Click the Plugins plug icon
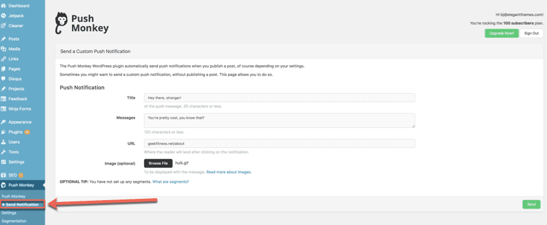 pyautogui.click(x=4, y=132)
